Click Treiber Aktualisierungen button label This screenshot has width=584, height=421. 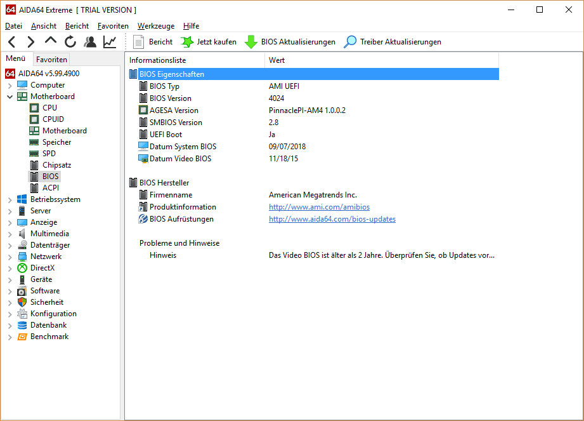click(400, 42)
